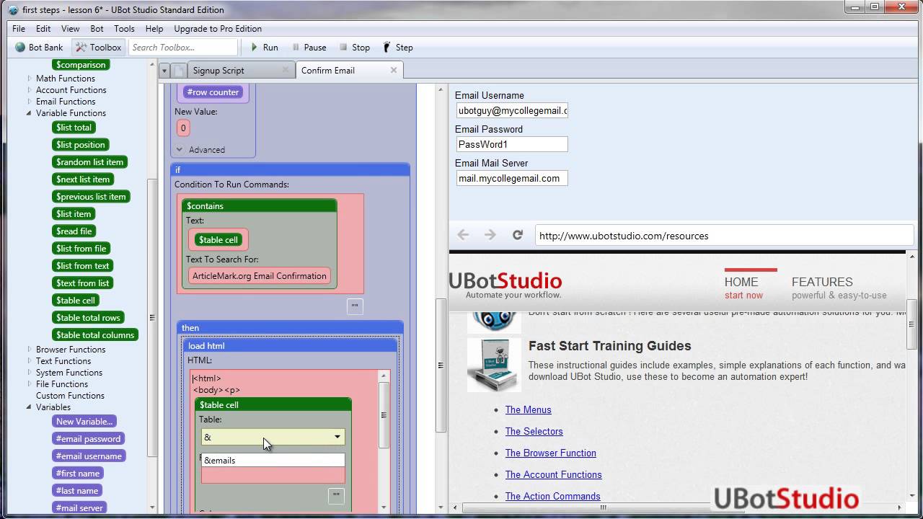The width and height of the screenshot is (923, 519).
Task: Click the Email Username field
Action: (x=512, y=110)
